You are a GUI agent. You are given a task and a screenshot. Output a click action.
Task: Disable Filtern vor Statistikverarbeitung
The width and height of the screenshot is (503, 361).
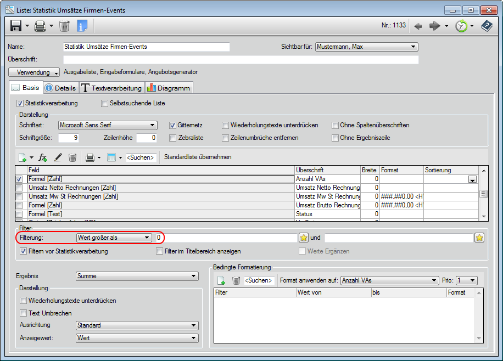23,251
